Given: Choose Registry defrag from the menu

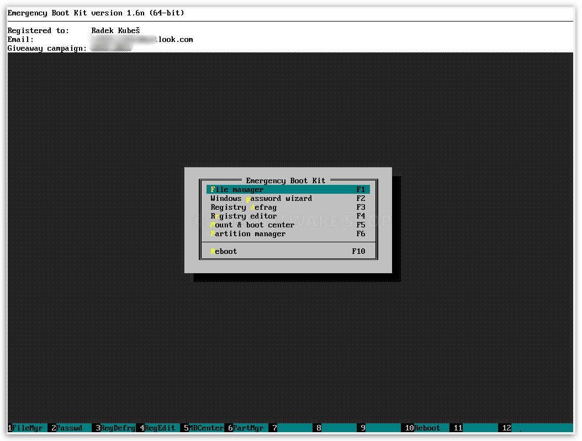Looking at the screenshot, I should point(288,208).
